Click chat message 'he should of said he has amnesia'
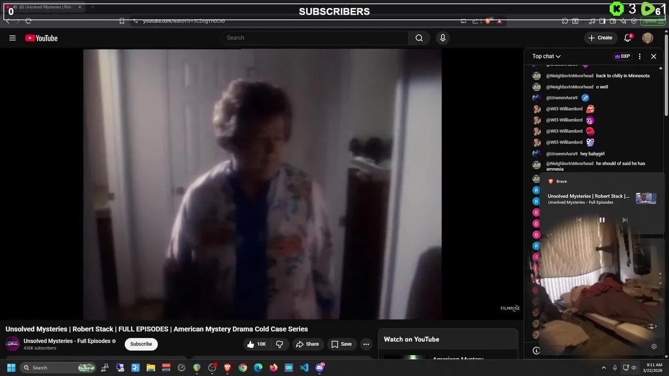The width and height of the screenshot is (669, 376). [596, 166]
